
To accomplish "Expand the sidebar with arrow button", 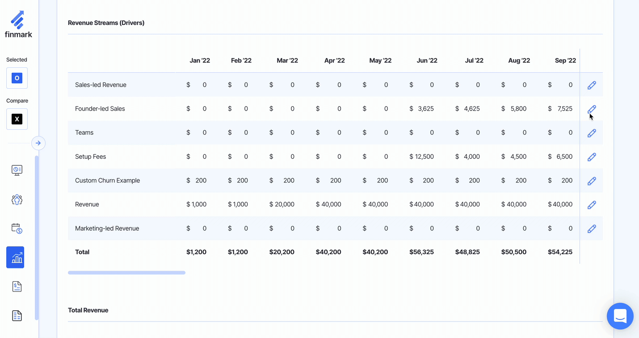I will (38, 143).
